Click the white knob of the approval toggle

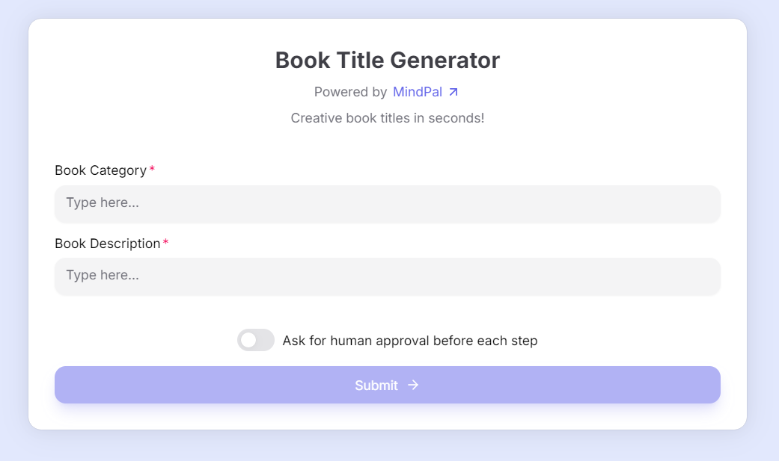pyautogui.click(x=248, y=340)
